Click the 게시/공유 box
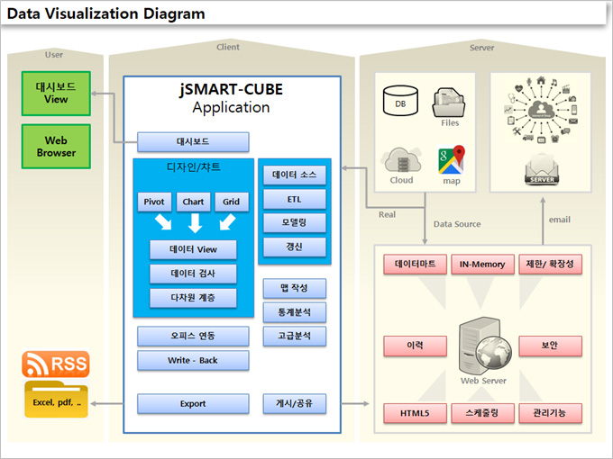 [295, 403]
